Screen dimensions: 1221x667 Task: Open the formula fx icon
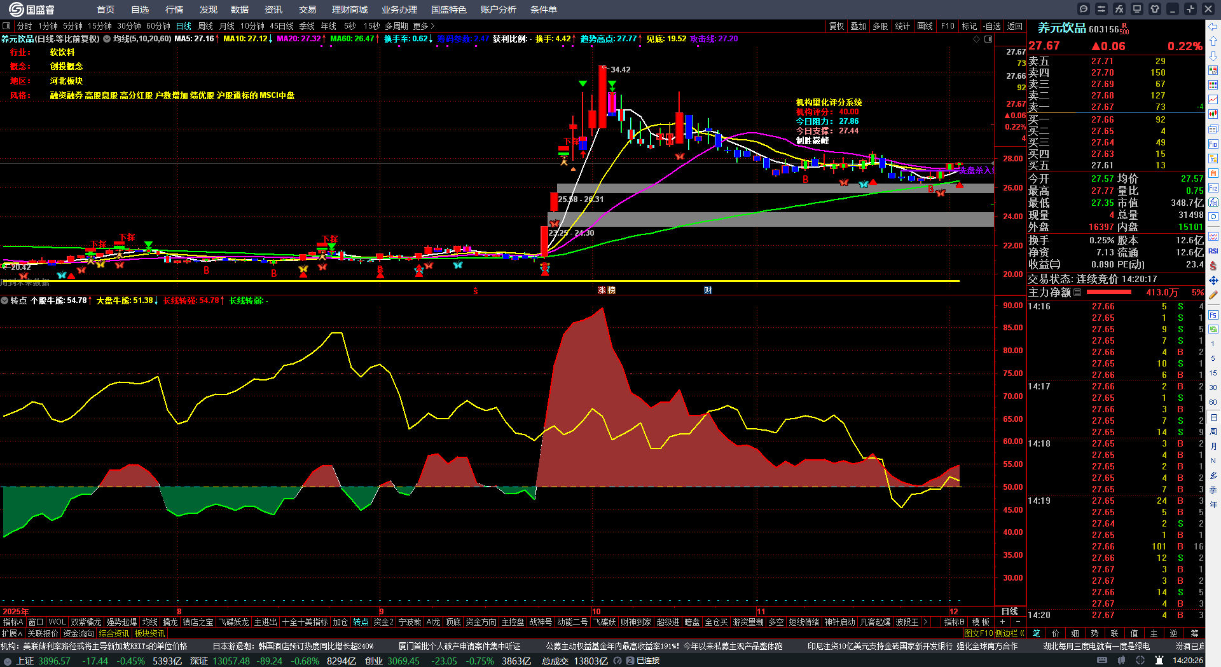pyautogui.click(x=1119, y=9)
